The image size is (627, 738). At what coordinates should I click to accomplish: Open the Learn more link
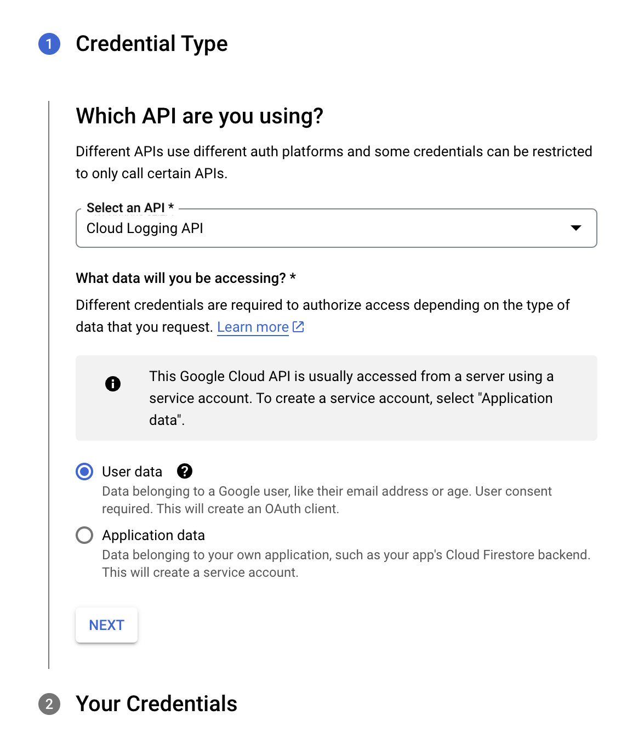253,326
